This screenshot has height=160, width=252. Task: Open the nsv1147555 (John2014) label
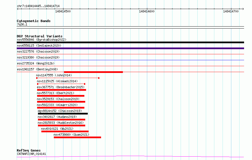pos(54,75)
